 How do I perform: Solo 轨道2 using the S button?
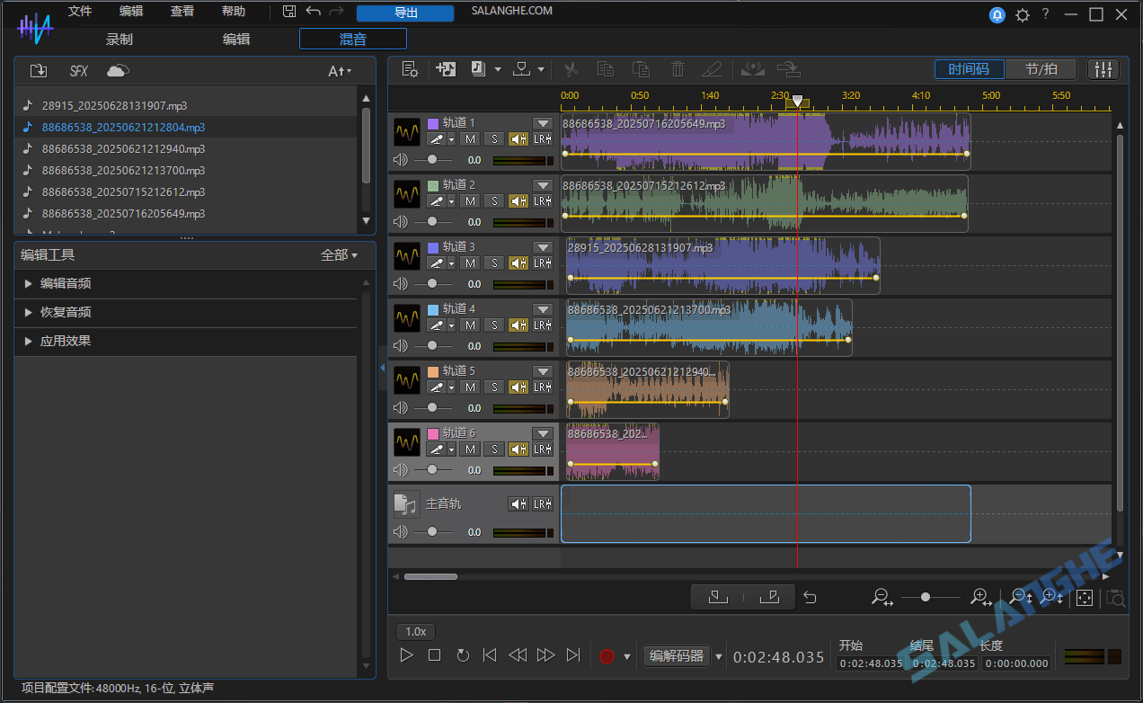click(x=492, y=200)
